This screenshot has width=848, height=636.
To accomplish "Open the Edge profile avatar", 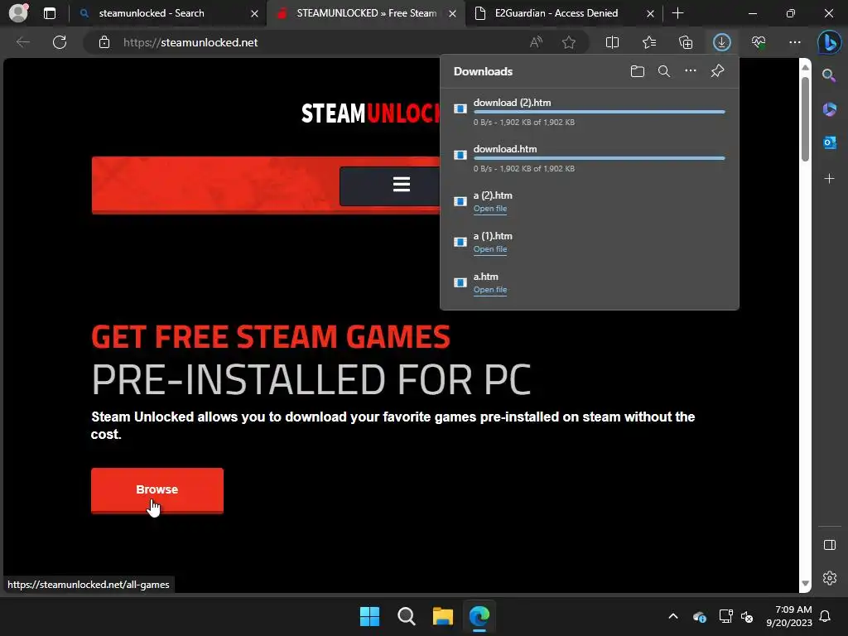I will tap(18, 13).
